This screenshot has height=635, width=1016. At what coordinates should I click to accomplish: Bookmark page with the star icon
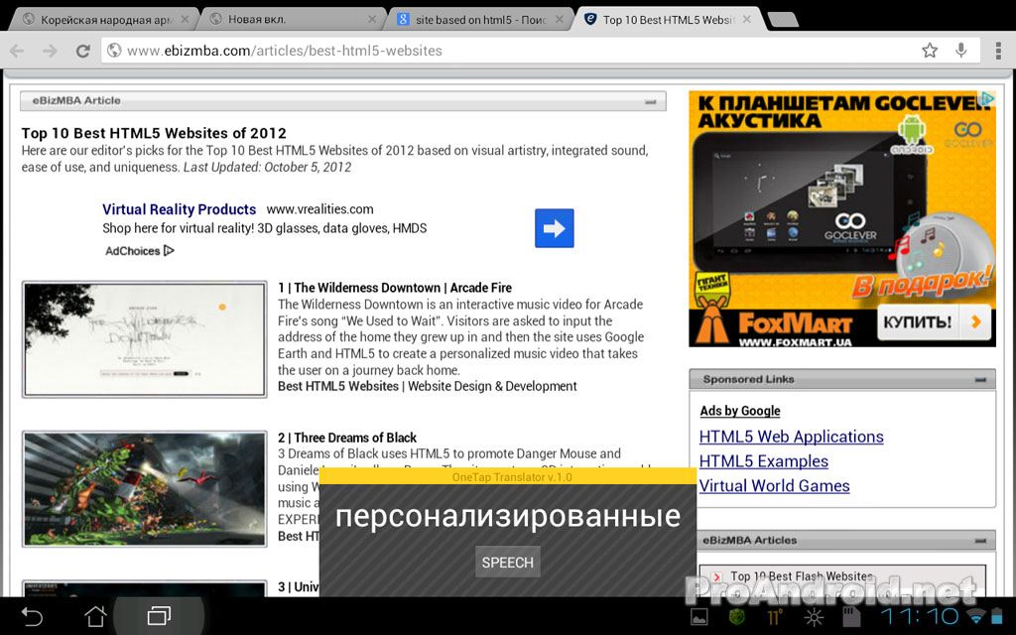pyautogui.click(x=930, y=50)
